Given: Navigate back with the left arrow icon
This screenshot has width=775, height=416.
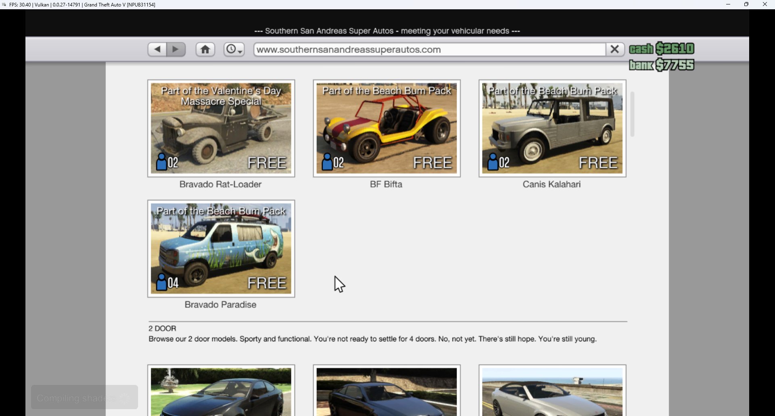Looking at the screenshot, I should point(157,49).
